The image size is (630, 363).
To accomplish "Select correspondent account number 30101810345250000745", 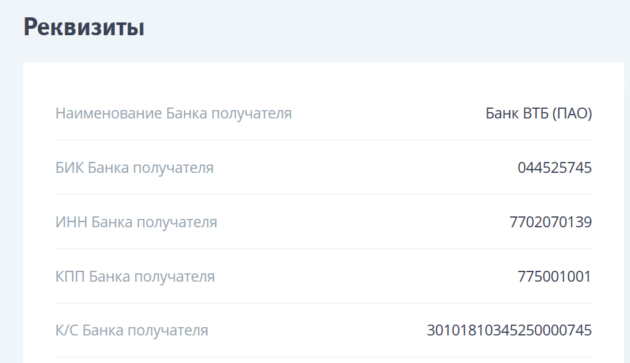I will [x=509, y=331].
